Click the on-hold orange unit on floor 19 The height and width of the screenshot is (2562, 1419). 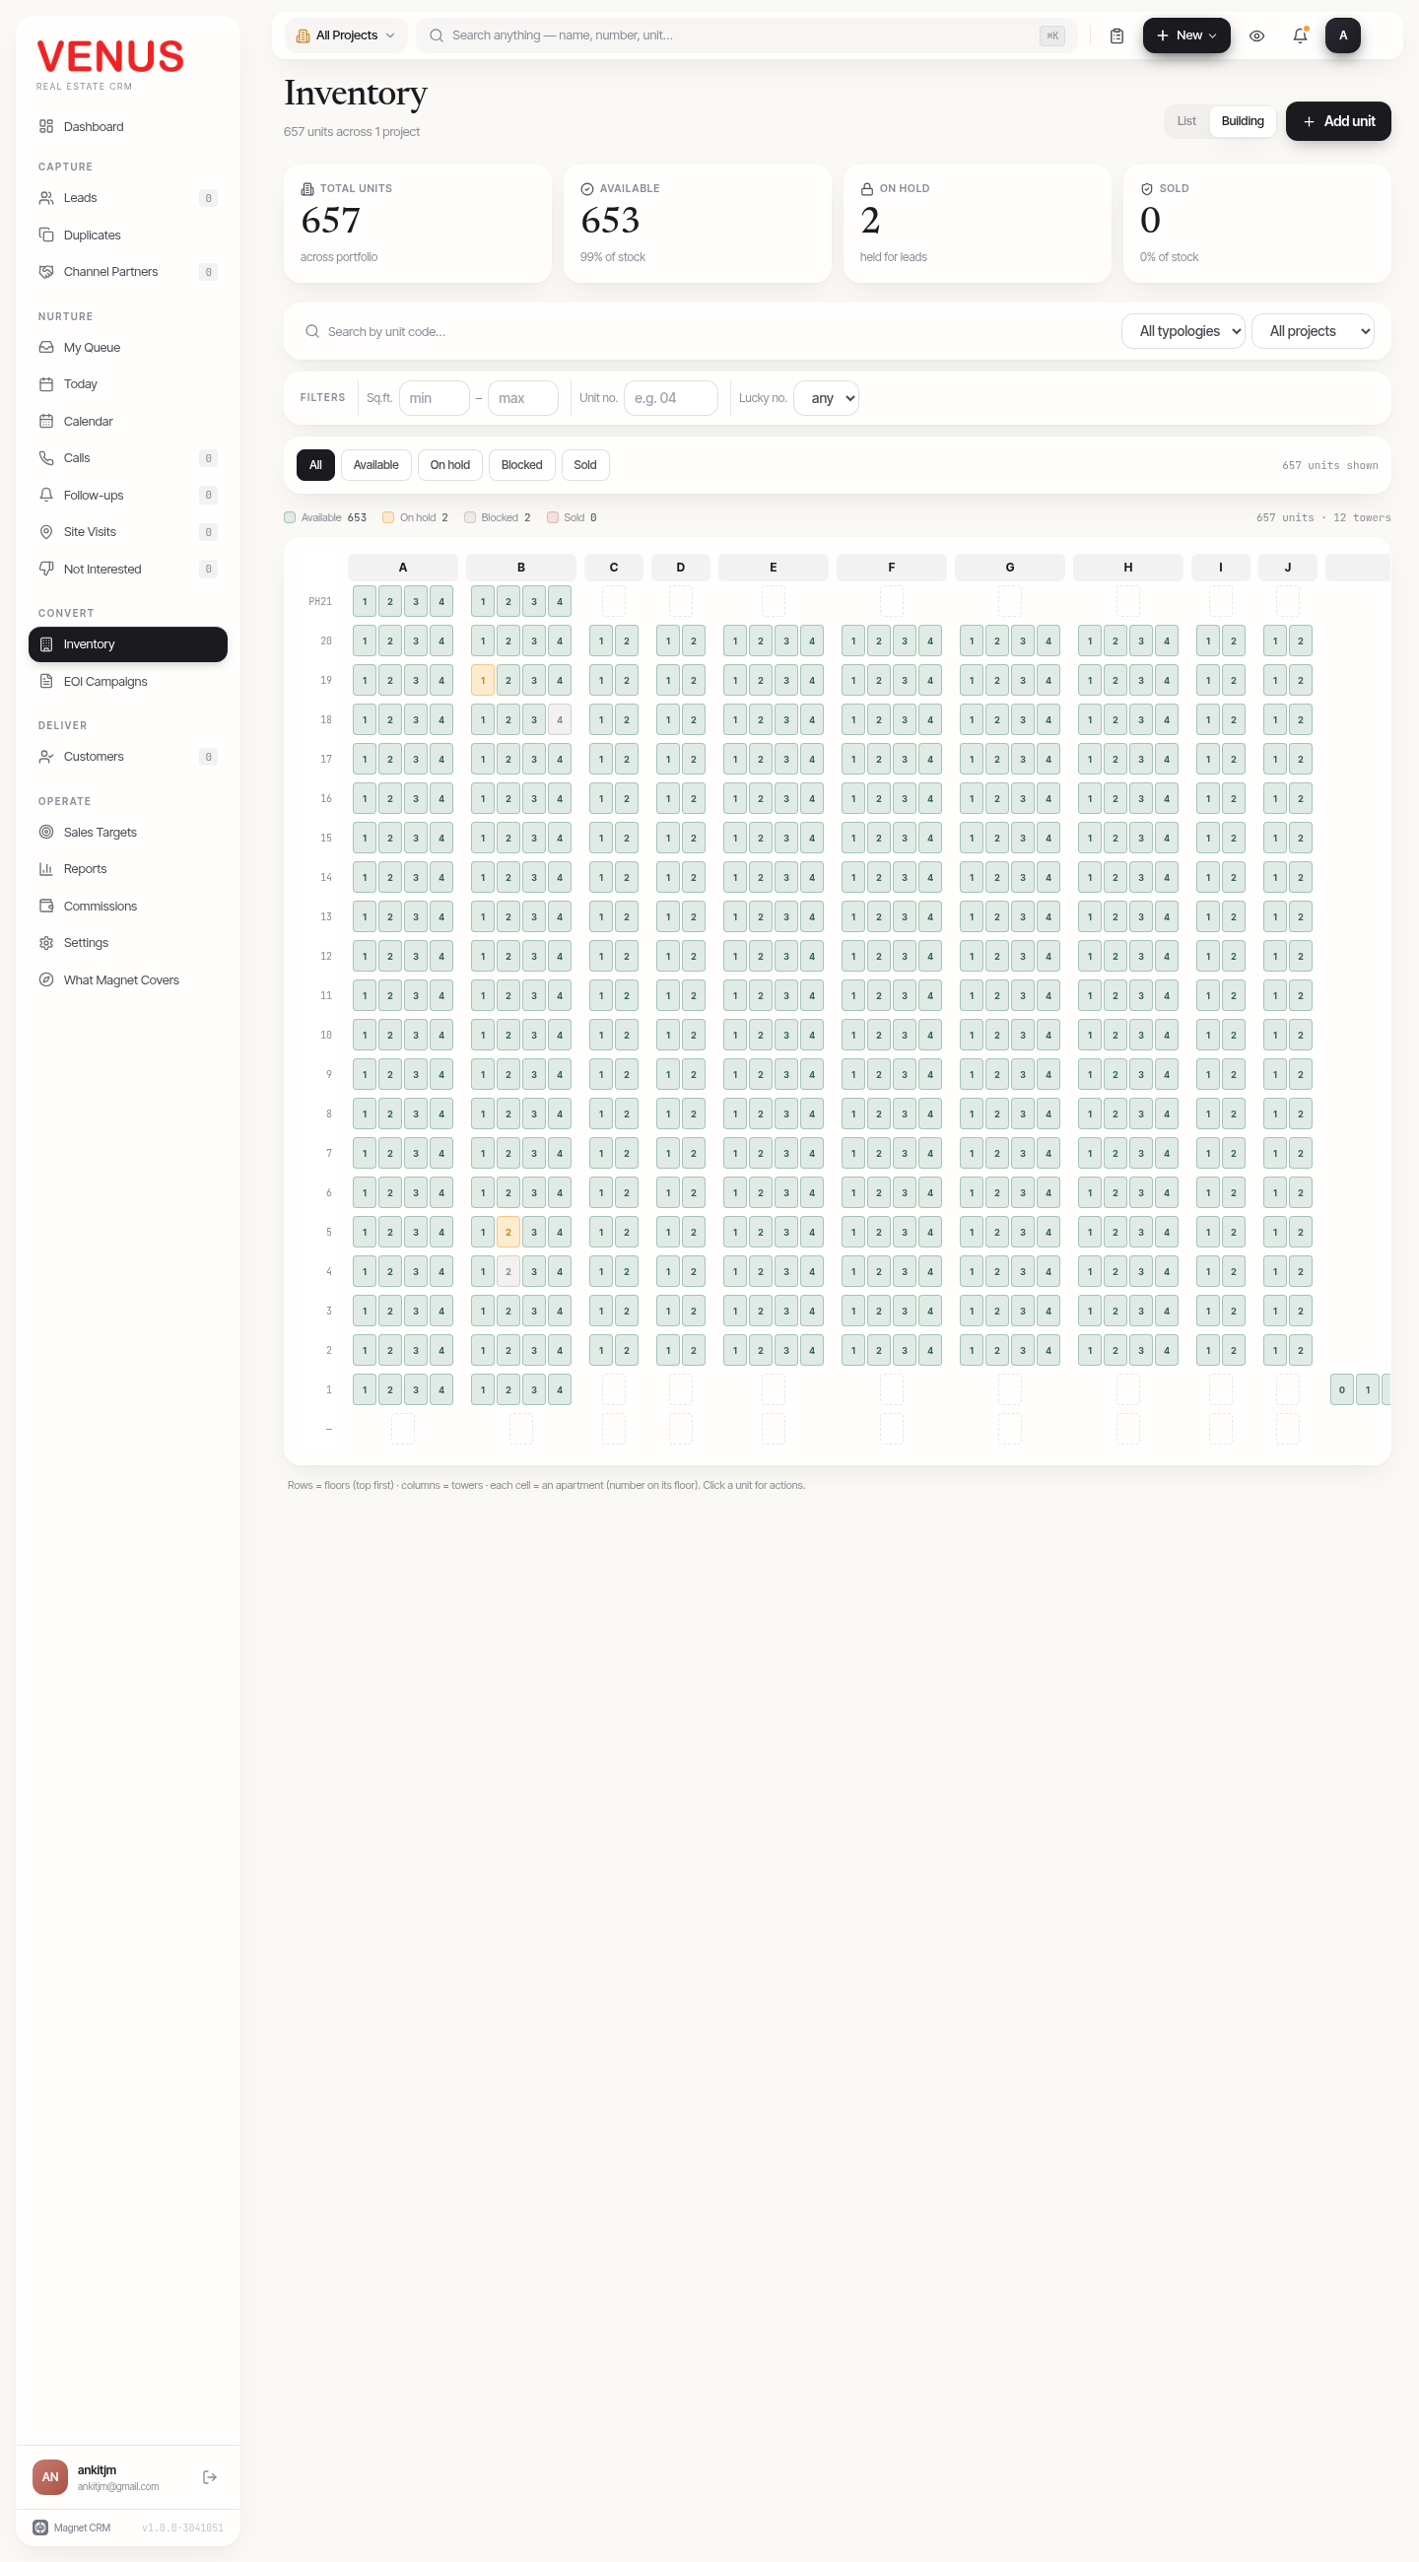[x=482, y=680]
